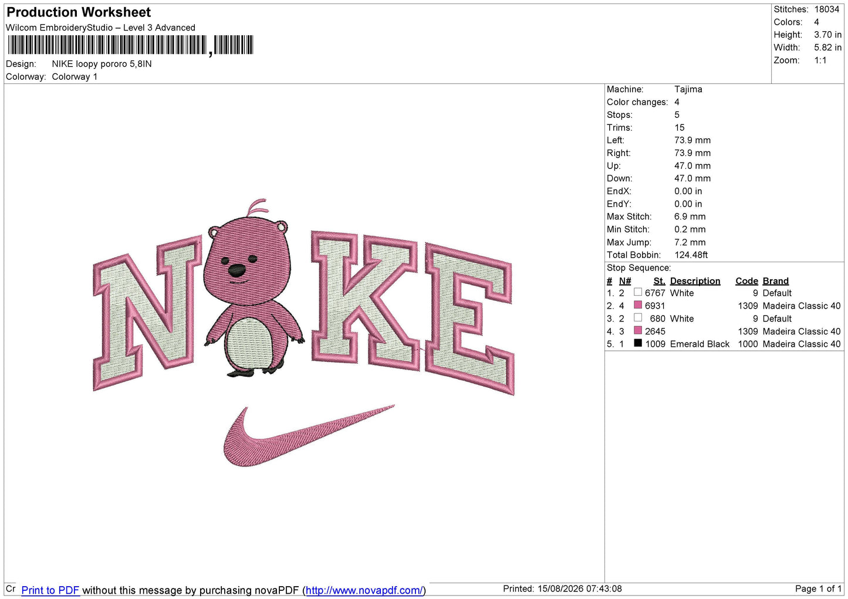Select the pink Loopy beaver character

tap(254, 289)
